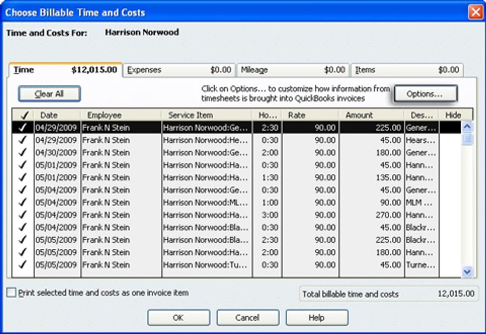Click the Clear All button
The height and width of the screenshot is (334, 486).
coord(50,93)
